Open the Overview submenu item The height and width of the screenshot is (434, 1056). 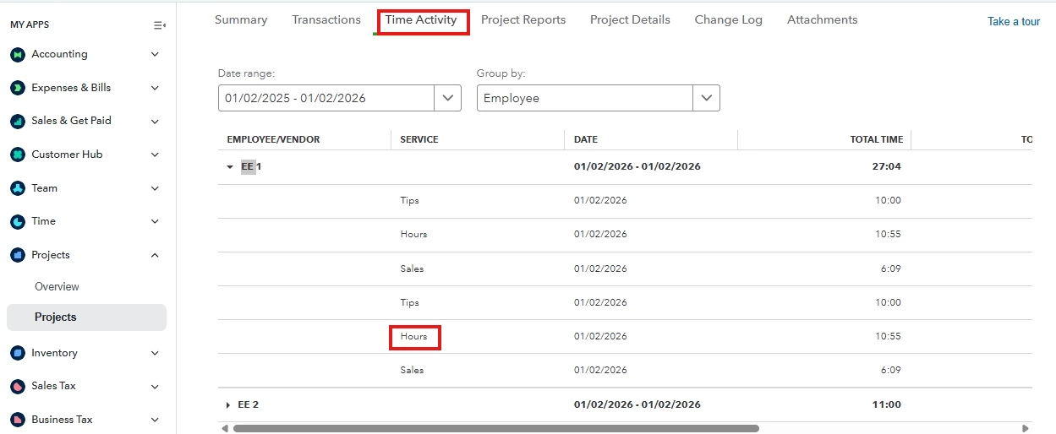pyautogui.click(x=57, y=287)
